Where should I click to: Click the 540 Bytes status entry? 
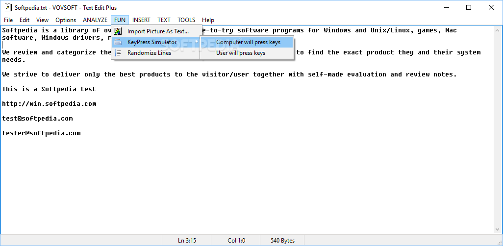pyautogui.click(x=282, y=241)
